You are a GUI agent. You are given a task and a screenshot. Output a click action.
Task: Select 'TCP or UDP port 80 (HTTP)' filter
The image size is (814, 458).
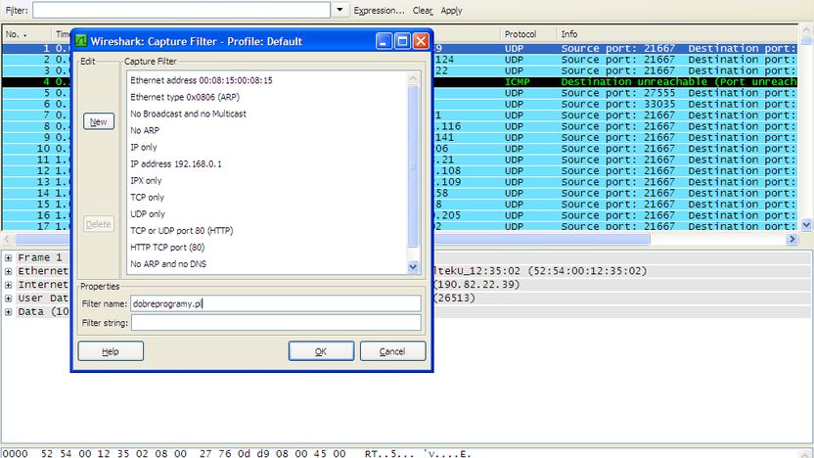[x=182, y=230]
